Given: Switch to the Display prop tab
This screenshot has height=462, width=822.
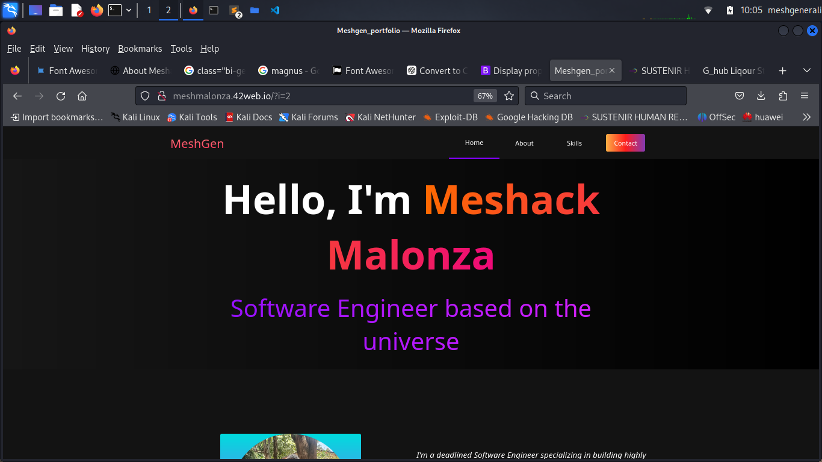Looking at the screenshot, I should pyautogui.click(x=510, y=71).
